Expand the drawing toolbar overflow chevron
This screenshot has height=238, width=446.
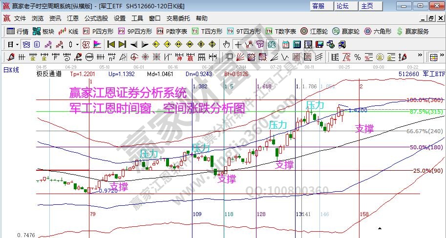coord(420,55)
